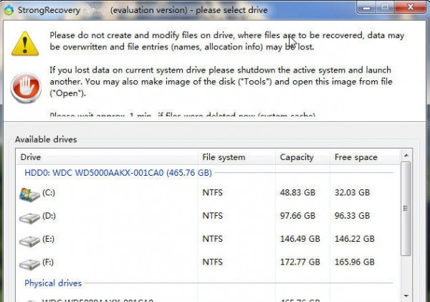The image size is (430, 302).
Task: Select the Windows system drive (C:) icon
Action: 30,194
